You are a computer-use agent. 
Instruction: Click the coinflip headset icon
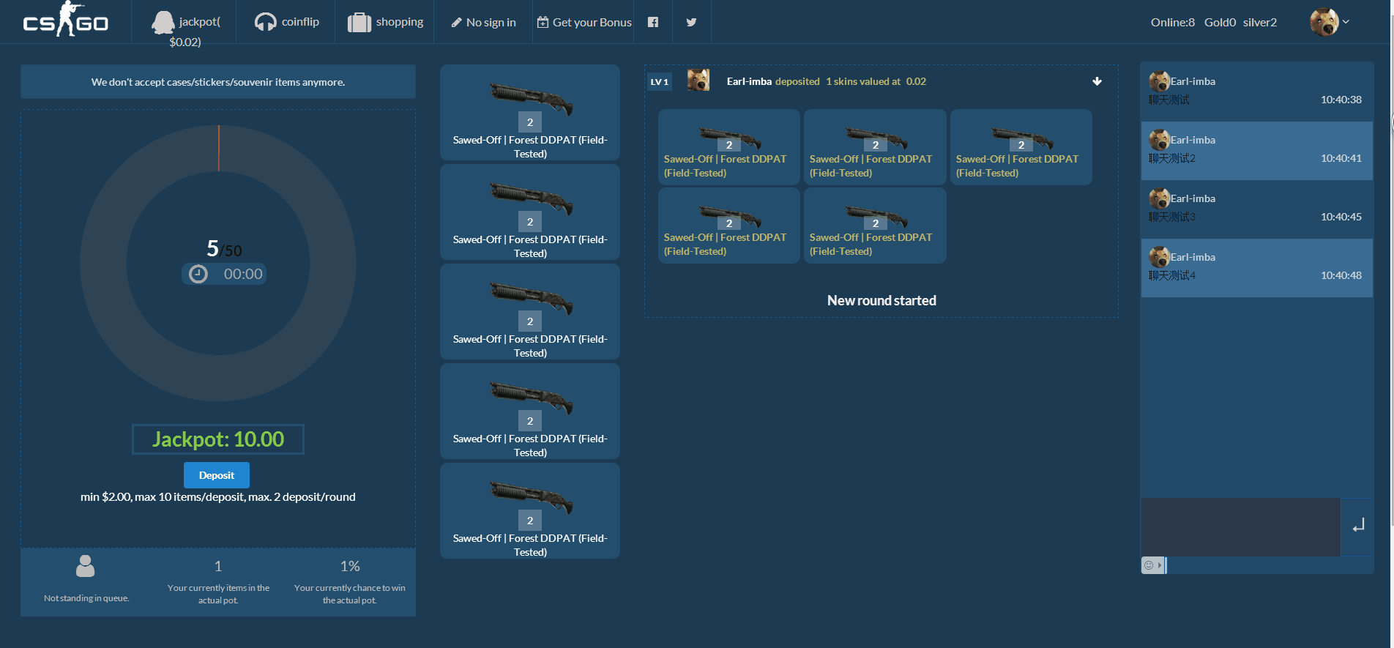[x=265, y=23]
